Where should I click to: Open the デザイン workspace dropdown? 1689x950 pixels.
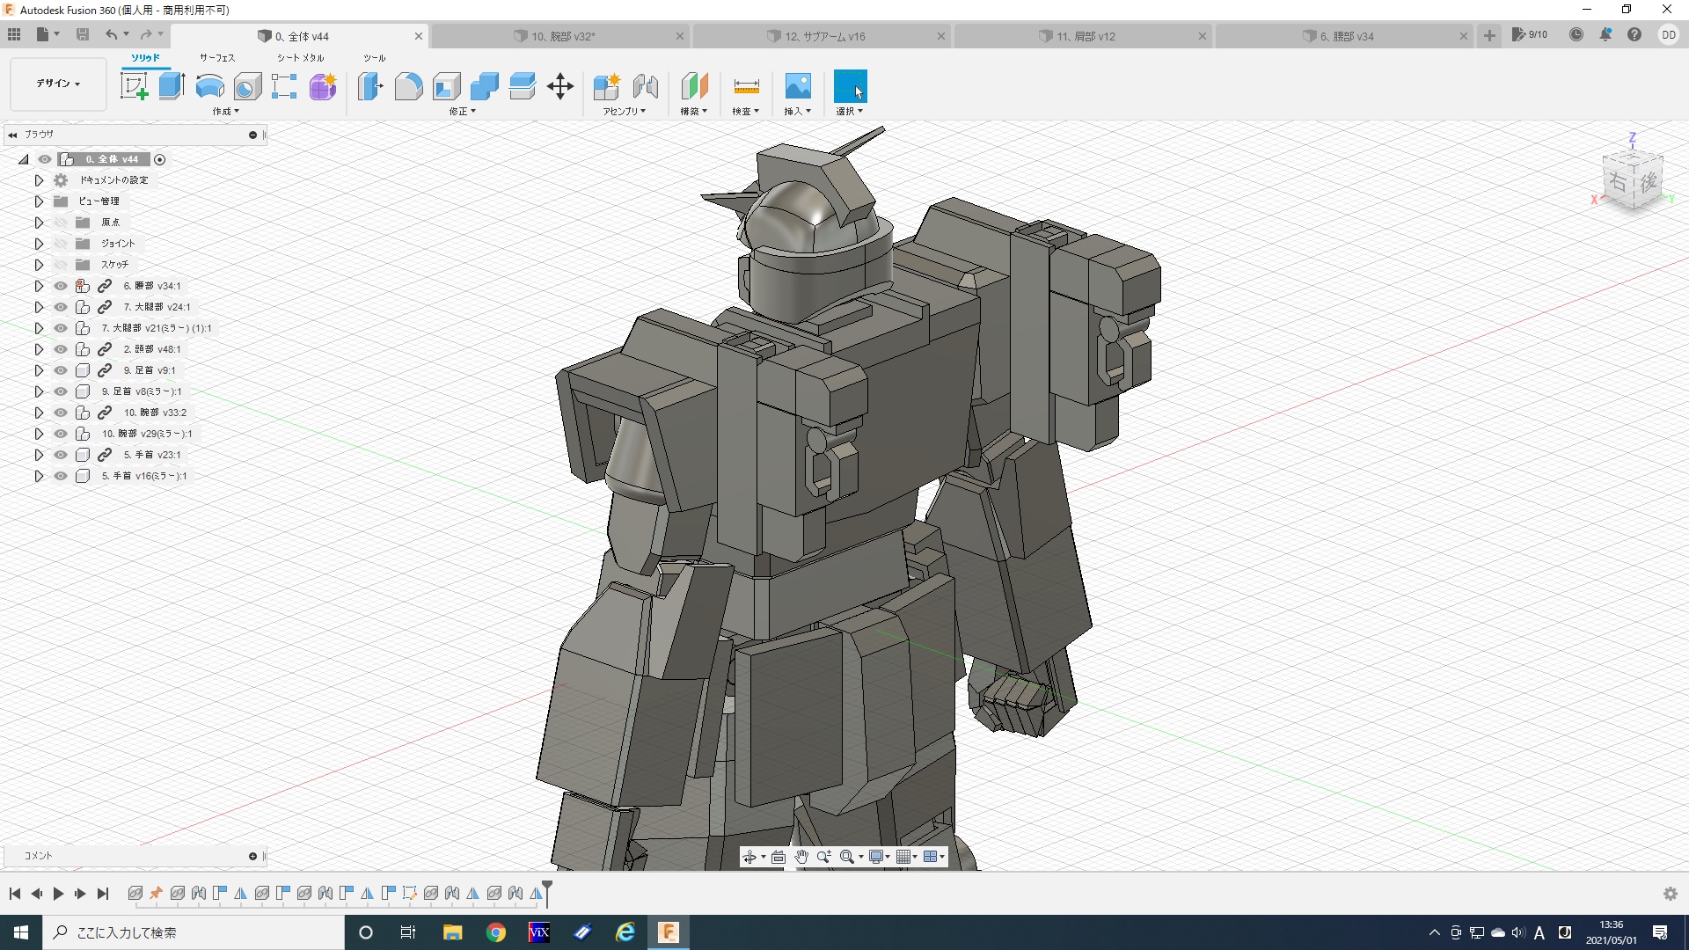point(58,84)
